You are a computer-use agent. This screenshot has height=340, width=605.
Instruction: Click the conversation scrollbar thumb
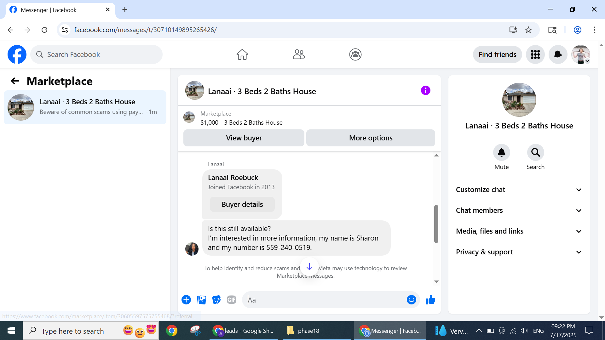pos(436,224)
